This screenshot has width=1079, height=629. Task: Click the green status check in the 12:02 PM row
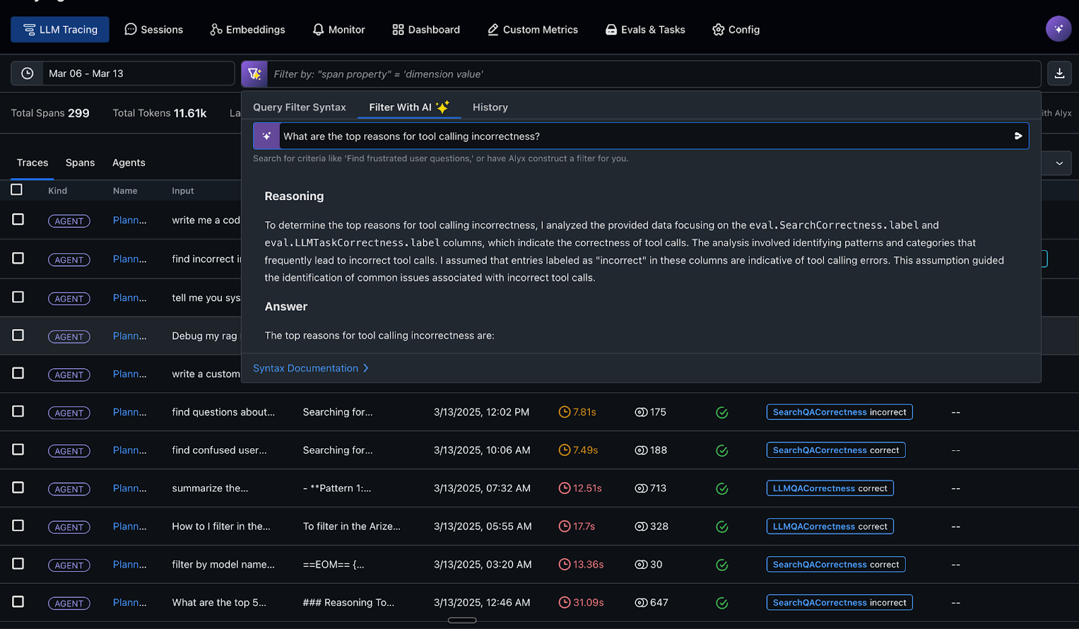click(x=722, y=413)
